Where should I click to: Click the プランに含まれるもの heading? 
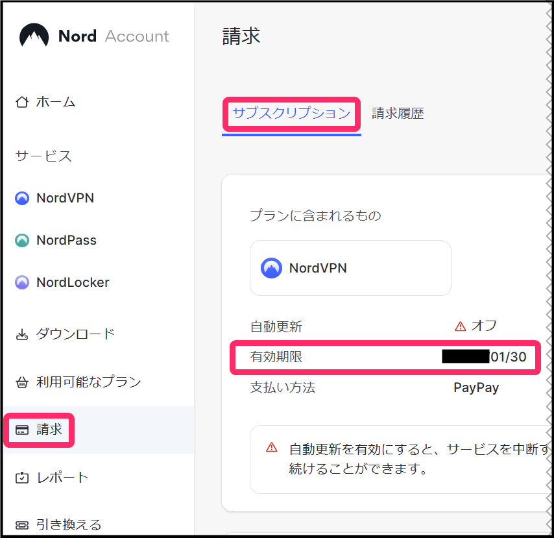coord(315,215)
